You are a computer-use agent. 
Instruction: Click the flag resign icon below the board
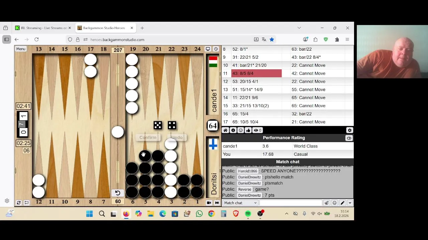click(x=26, y=203)
